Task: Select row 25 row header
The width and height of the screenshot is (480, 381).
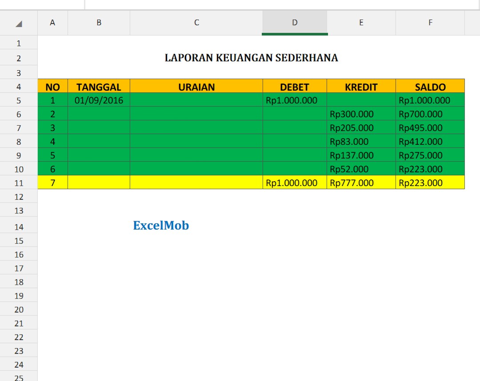Action: 19,377
